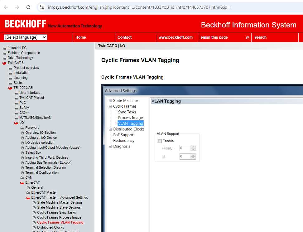Go to the Home menu item
The height and width of the screenshot is (232, 303).
click(x=80, y=37)
